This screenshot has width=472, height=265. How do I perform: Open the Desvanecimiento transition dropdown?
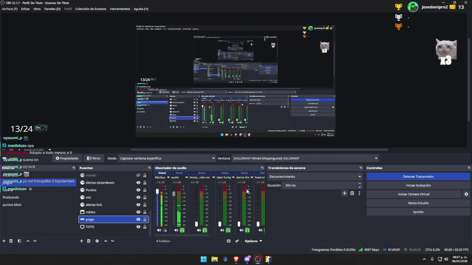point(315,177)
